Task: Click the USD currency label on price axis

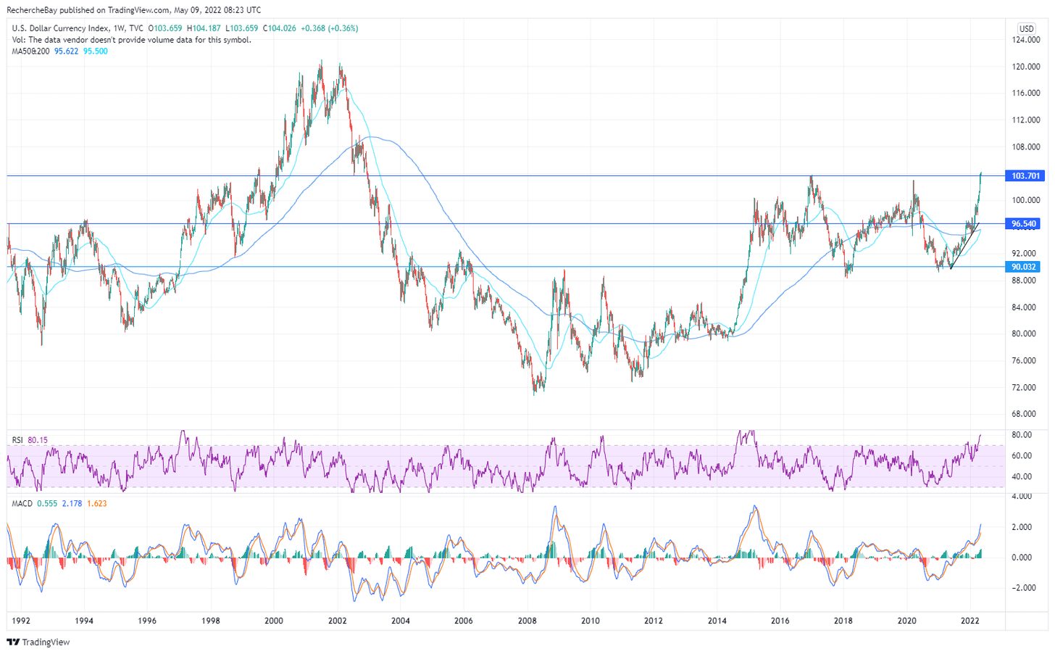Action: (1026, 29)
